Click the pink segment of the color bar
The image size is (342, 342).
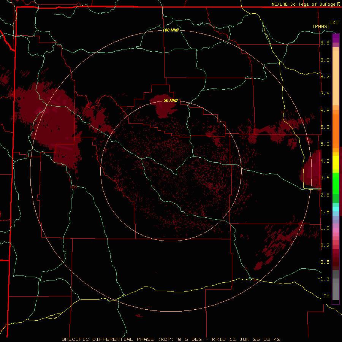click(336, 230)
